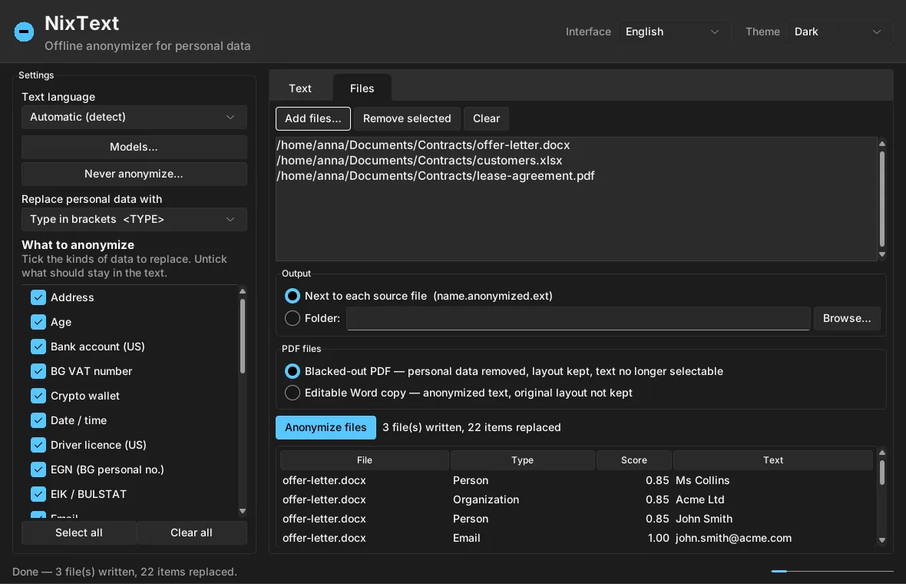Screen dimensions: 906x584
Task: Click the NixText logo icon
Action: 24,32
